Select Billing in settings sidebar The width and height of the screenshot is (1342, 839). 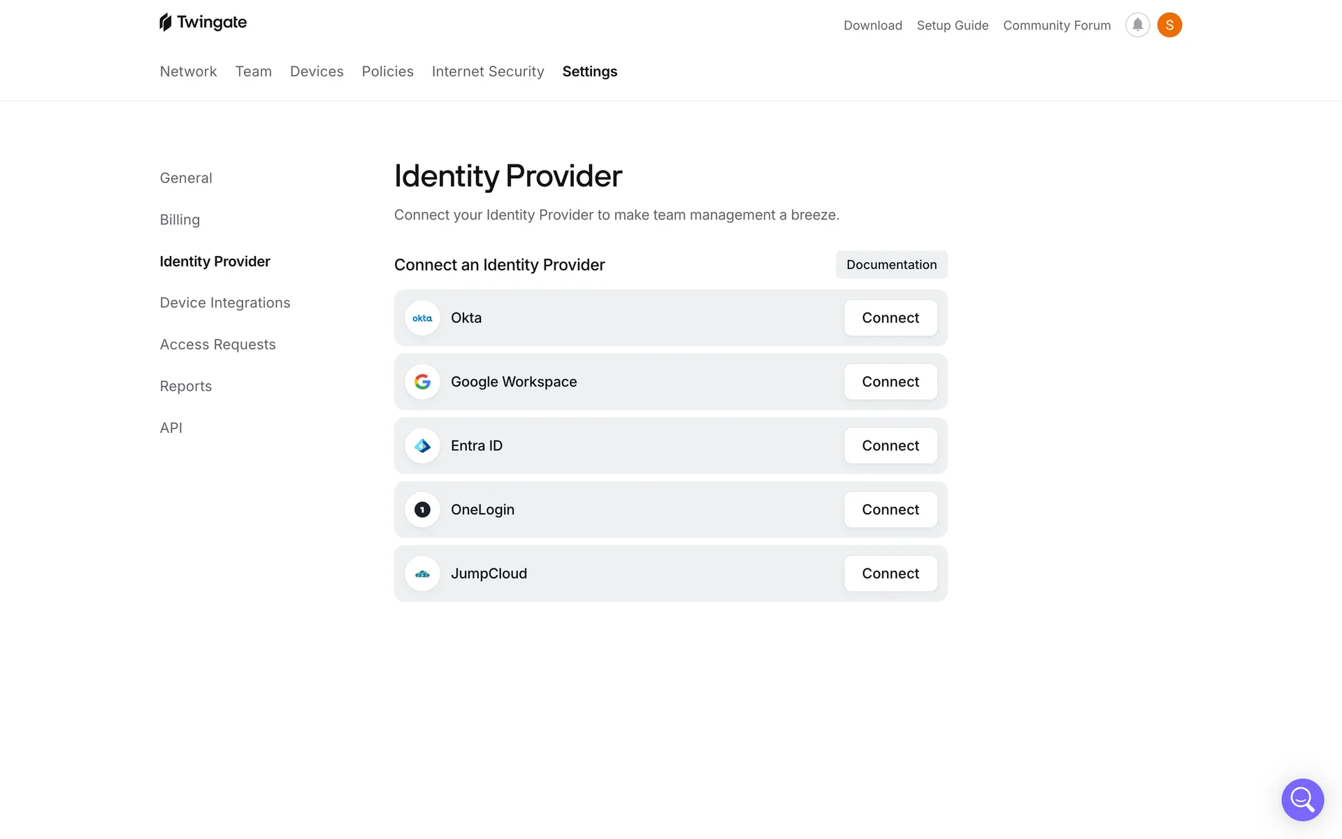point(180,220)
